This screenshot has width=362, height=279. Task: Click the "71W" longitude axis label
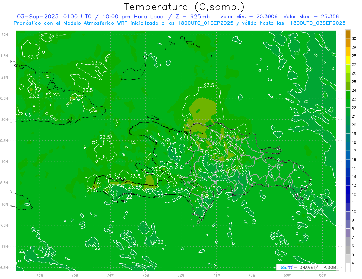point(216,275)
